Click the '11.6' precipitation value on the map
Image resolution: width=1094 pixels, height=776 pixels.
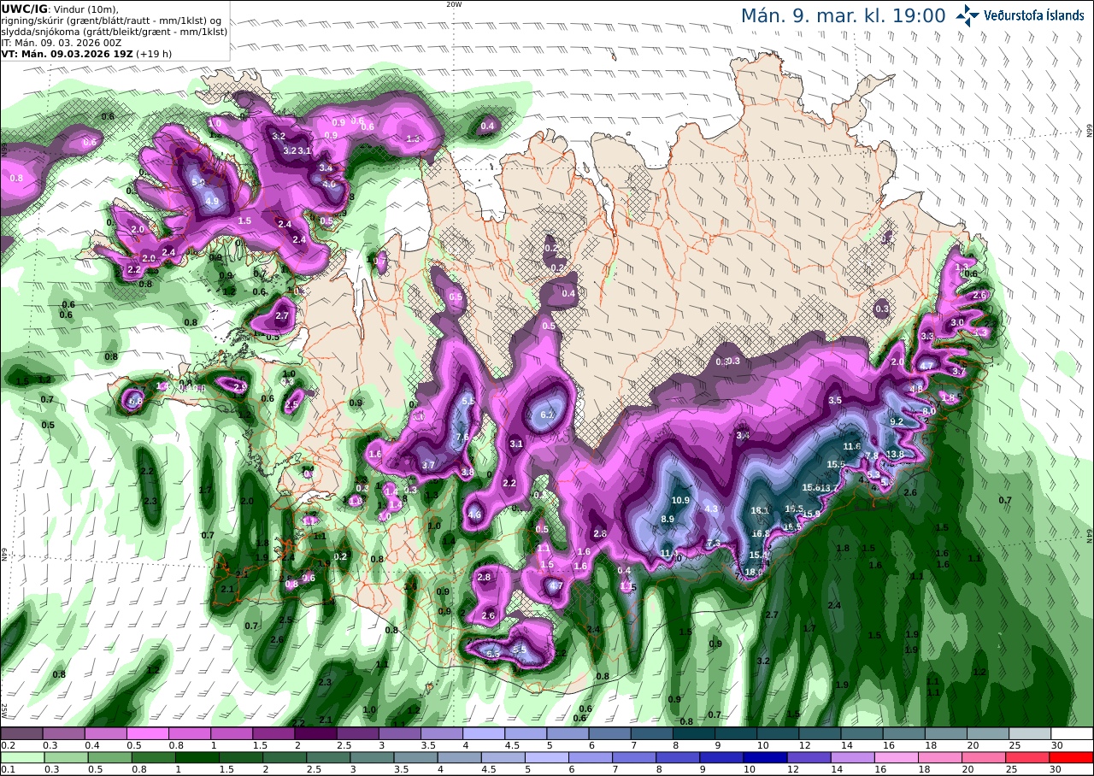[x=852, y=446]
